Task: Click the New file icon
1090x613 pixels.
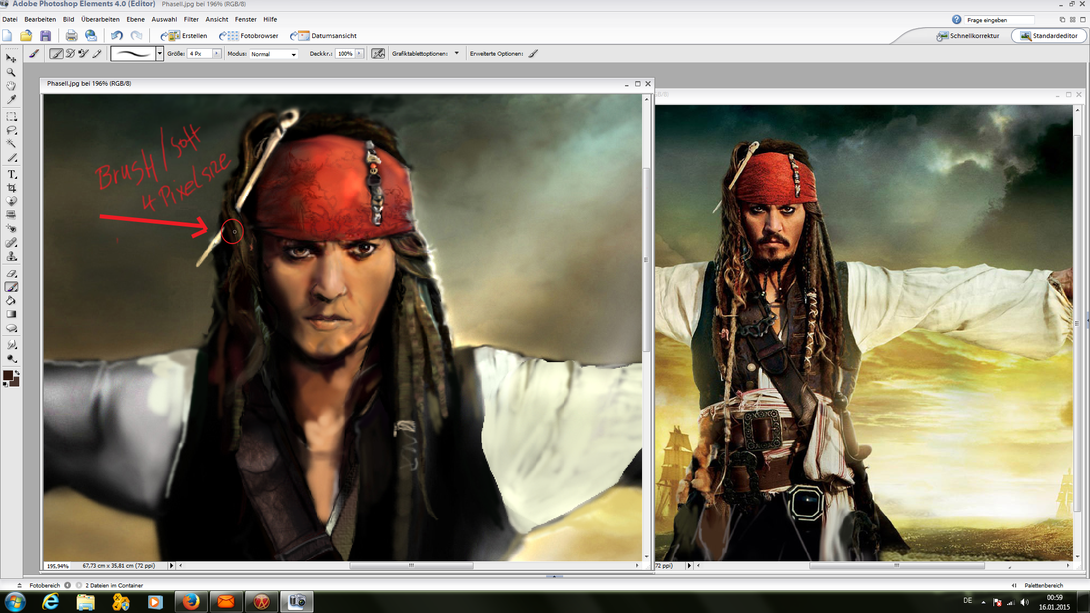Action: coord(7,36)
